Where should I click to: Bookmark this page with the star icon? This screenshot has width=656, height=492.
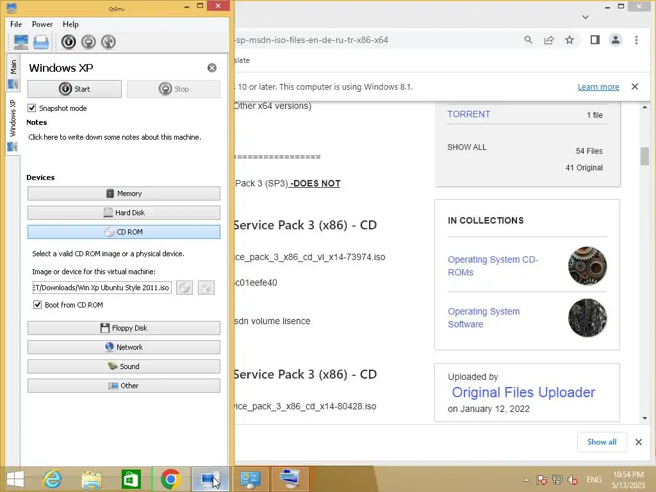(570, 40)
